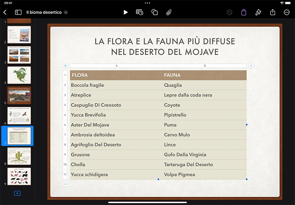Select the Boccola fragile cell
This screenshot has width=295, height=205.
pos(116,85)
